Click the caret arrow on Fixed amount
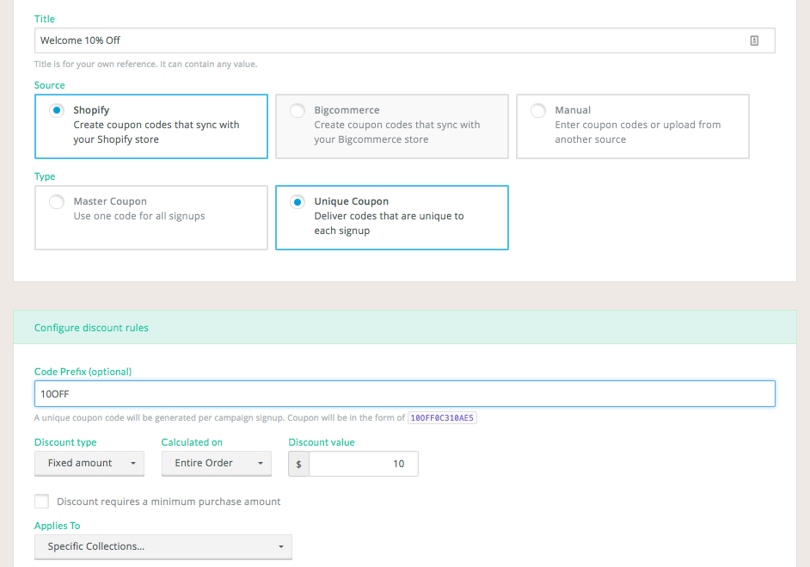The width and height of the screenshot is (810, 567). [x=133, y=463]
